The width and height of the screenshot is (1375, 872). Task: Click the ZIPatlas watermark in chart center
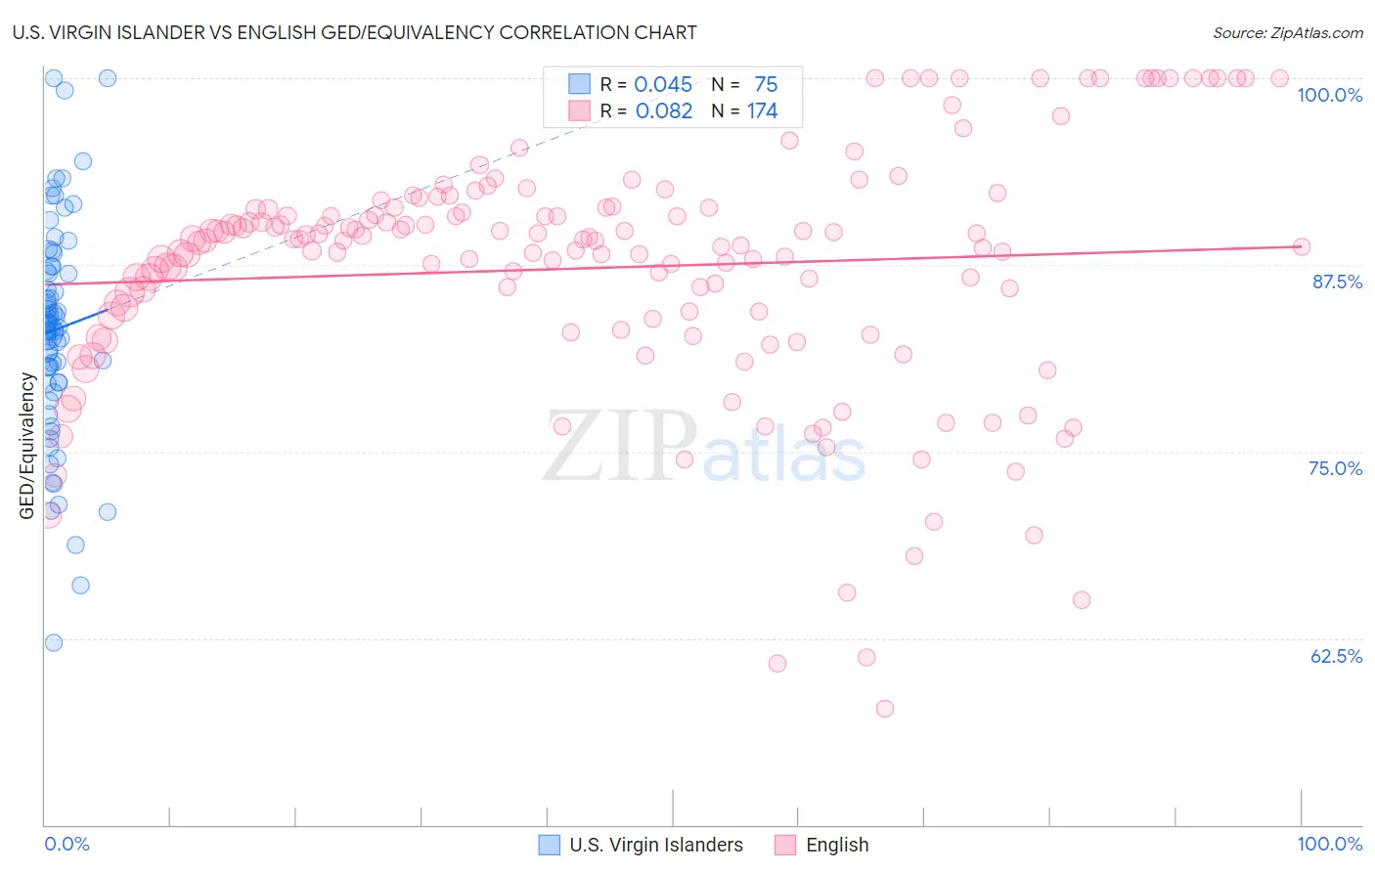(704, 448)
